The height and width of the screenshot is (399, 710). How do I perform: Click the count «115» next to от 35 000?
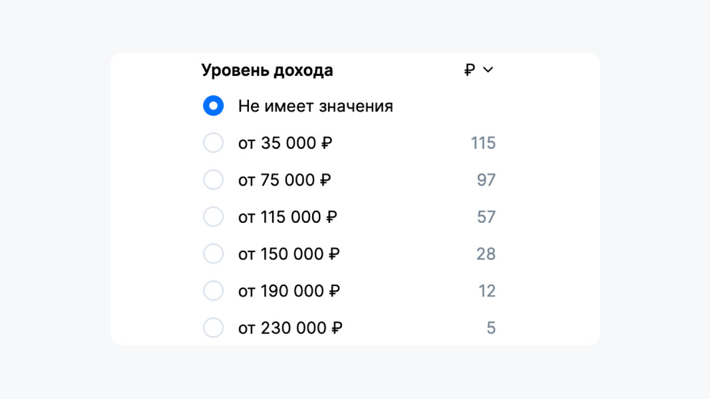[485, 142]
